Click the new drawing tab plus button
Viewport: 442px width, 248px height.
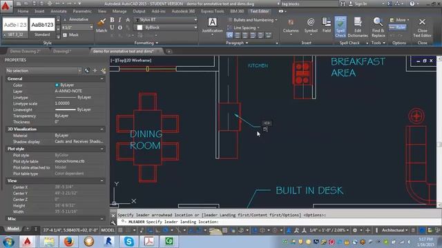coord(169,52)
